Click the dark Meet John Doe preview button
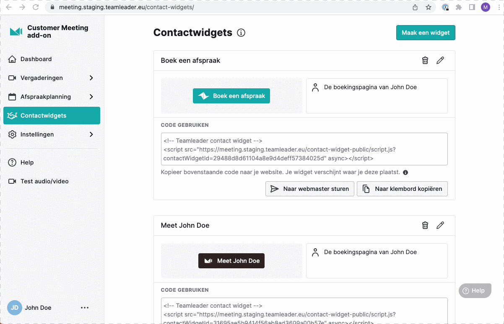504x324 pixels. (x=231, y=261)
